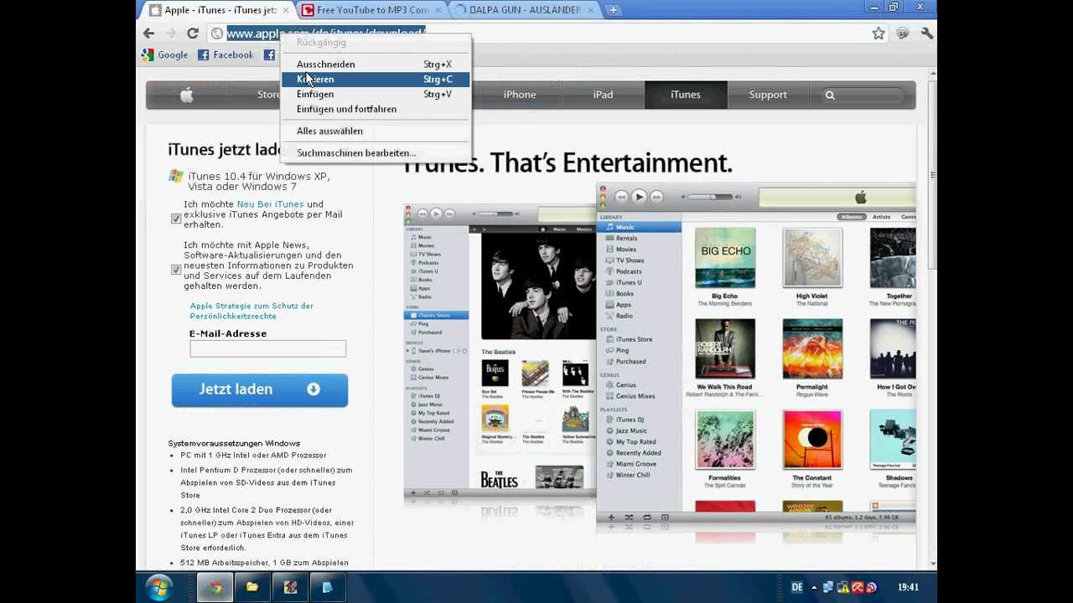The height and width of the screenshot is (603, 1073).
Task: Click the Chrome icon in the taskbar
Action: (215, 588)
